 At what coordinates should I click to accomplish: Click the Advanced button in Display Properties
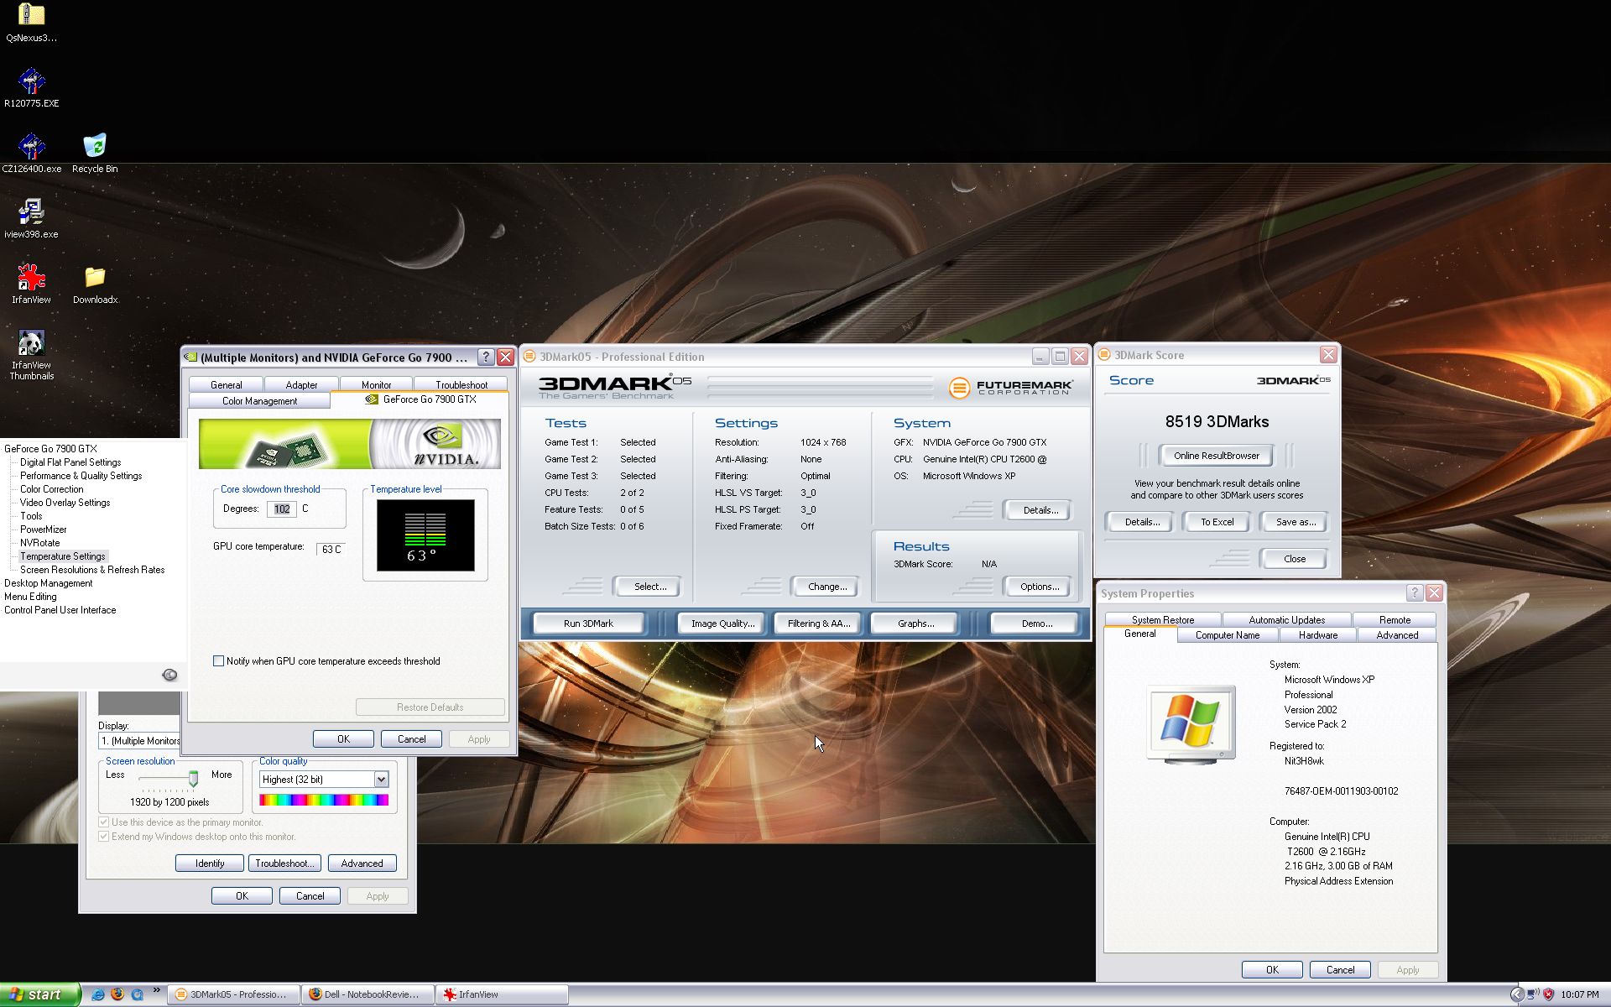(362, 864)
